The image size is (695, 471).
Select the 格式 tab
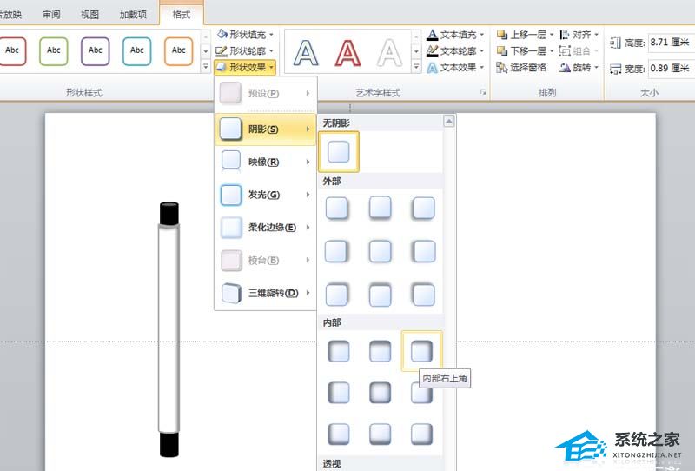coord(182,14)
